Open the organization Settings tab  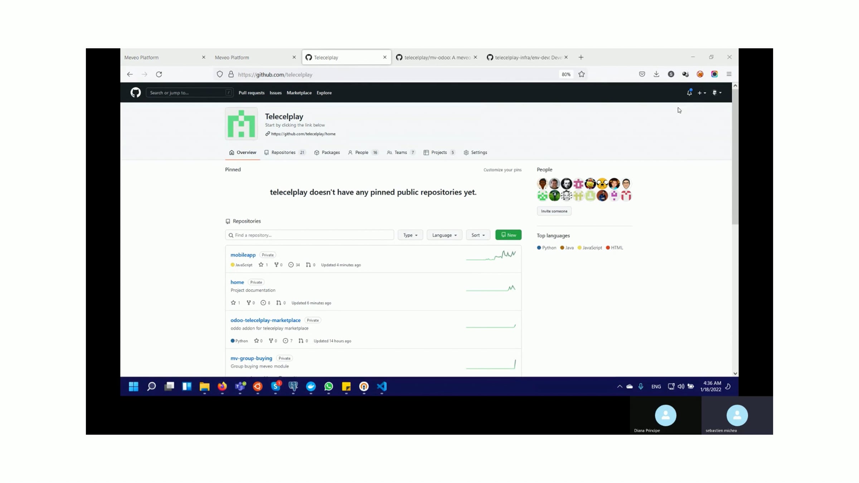pos(475,152)
